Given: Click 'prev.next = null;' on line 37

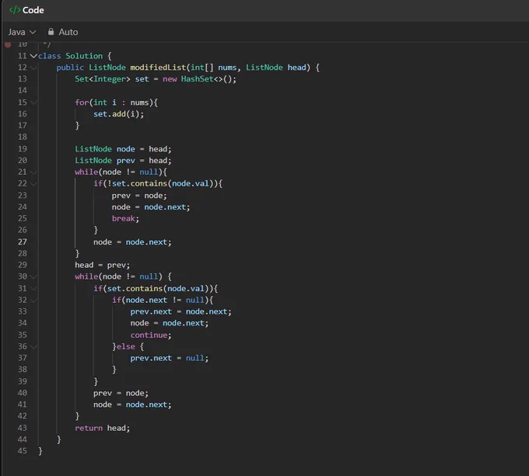Looking at the screenshot, I should [x=170, y=358].
